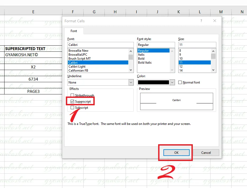This screenshot has width=247, height=188.
Task: Pick Calibri Light font
Action: [x=98, y=67]
